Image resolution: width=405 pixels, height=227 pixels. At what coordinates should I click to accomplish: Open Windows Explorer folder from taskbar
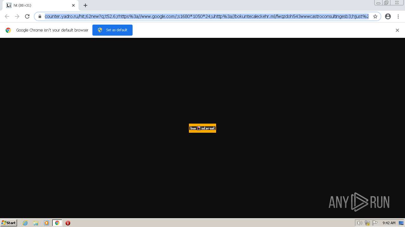pyautogui.click(x=36, y=223)
